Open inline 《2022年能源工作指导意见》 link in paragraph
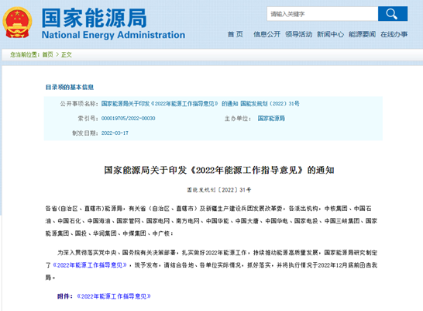Screen dimensions: 423x311 tap(90, 265)
